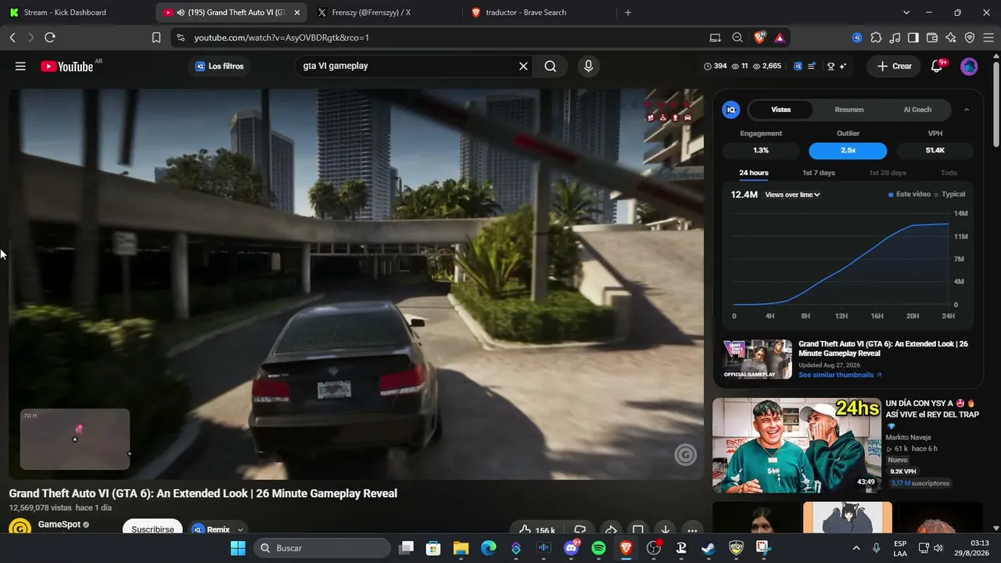Open GameSpot channel name

(x=59, y=525)
